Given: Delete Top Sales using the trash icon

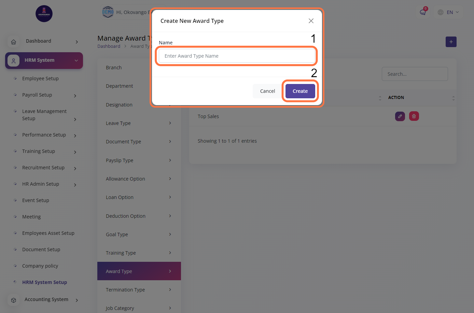Looking at the screenshot, I should (x=414, y=116).
